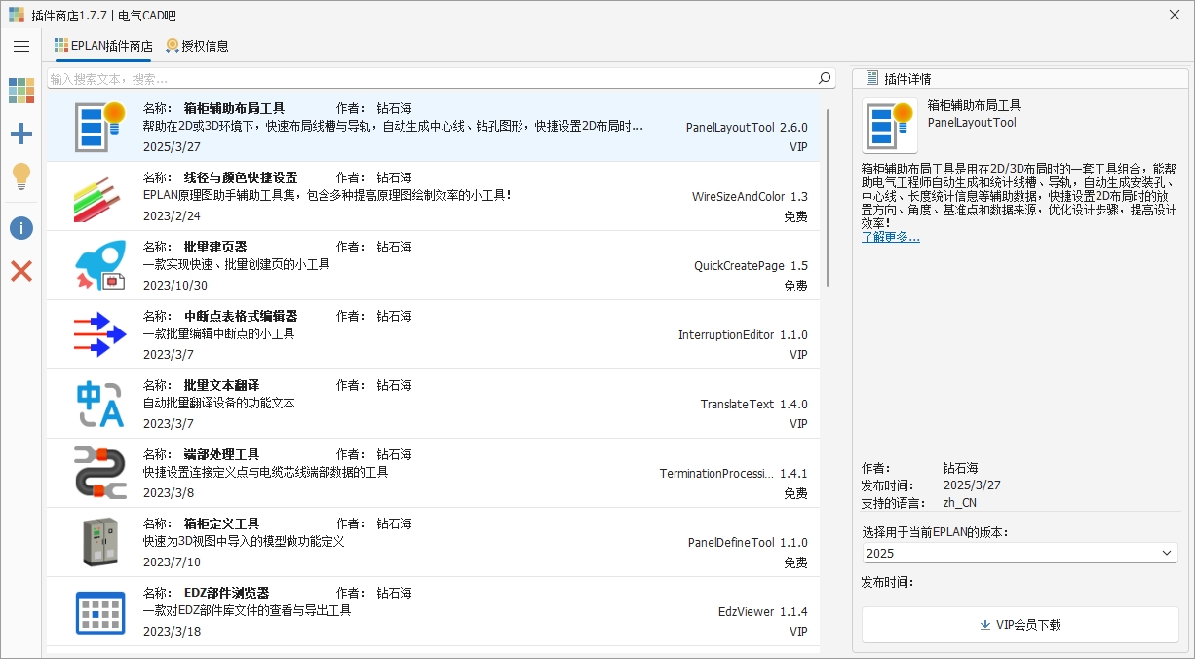Select the 批量建页器 rocket icon
This screenshot has height=659, width=1195.
(x=99, y=265)
